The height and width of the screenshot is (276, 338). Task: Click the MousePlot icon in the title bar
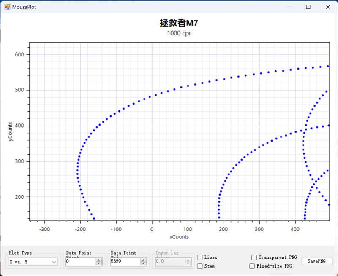click(7, 7)
